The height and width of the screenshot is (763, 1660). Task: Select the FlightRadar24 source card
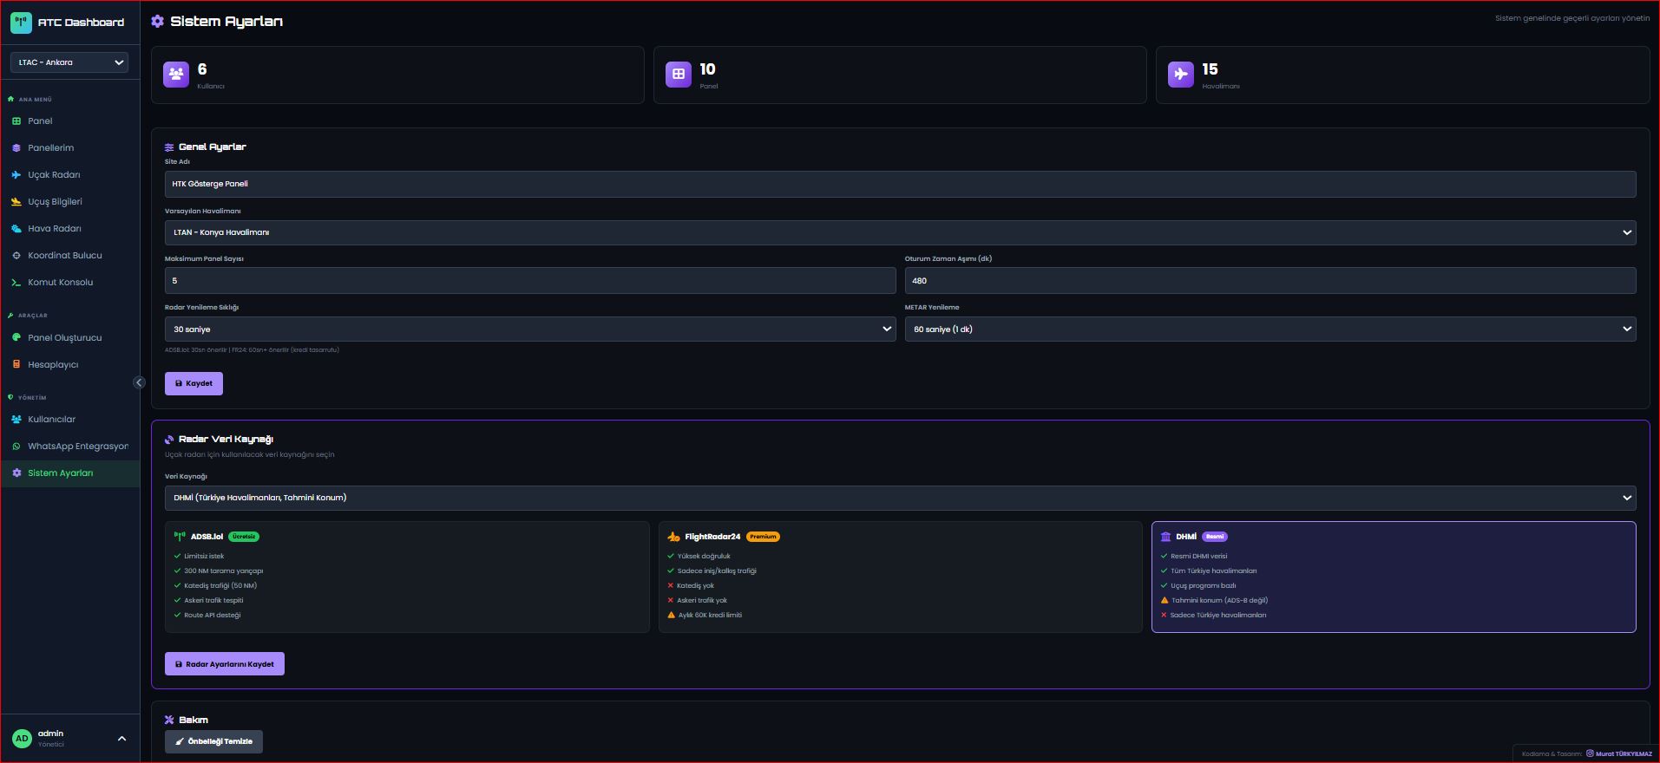point(900,577)
